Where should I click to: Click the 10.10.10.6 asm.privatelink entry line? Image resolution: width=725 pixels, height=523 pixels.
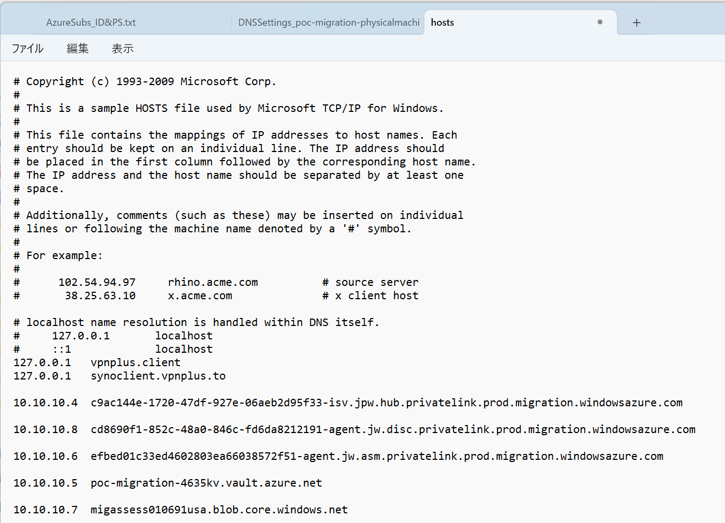[x=338, y=456]
